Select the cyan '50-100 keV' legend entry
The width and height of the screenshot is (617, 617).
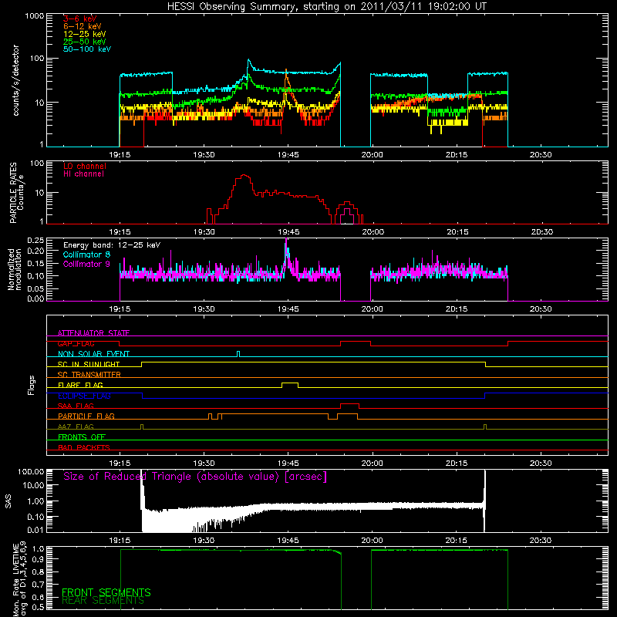pos(86,49)
